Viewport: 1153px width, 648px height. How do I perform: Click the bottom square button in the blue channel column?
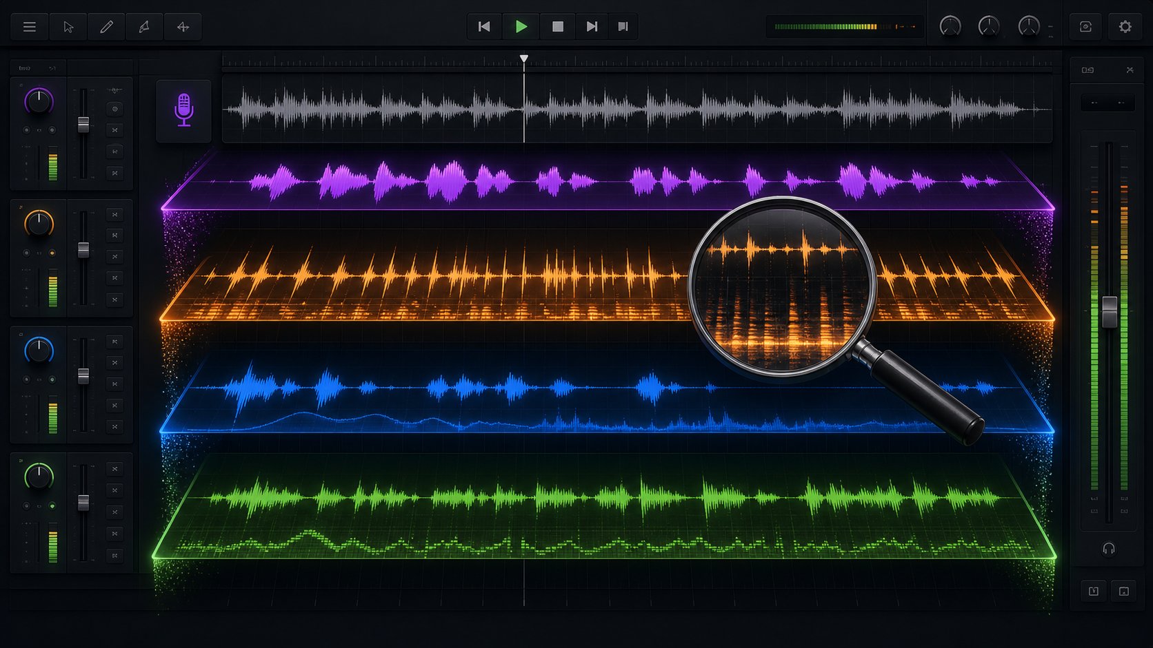115,427
